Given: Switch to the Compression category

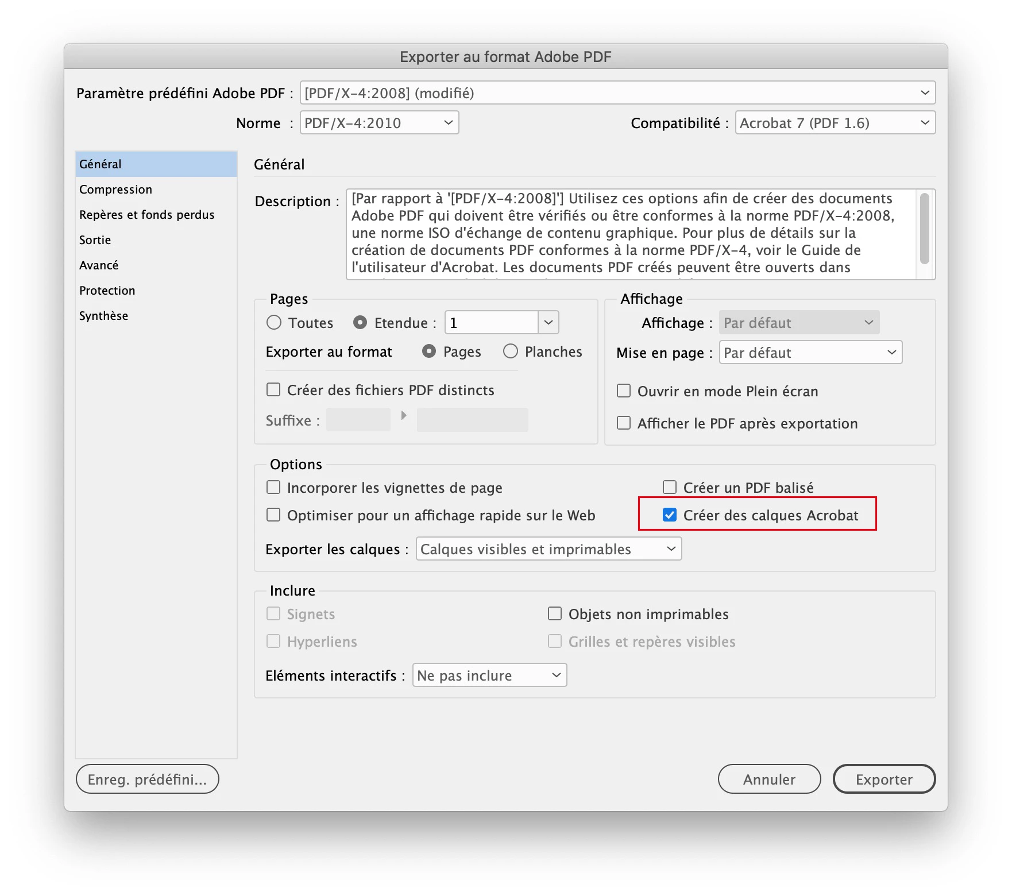Looking at the screenshot, I should point(156,189).
